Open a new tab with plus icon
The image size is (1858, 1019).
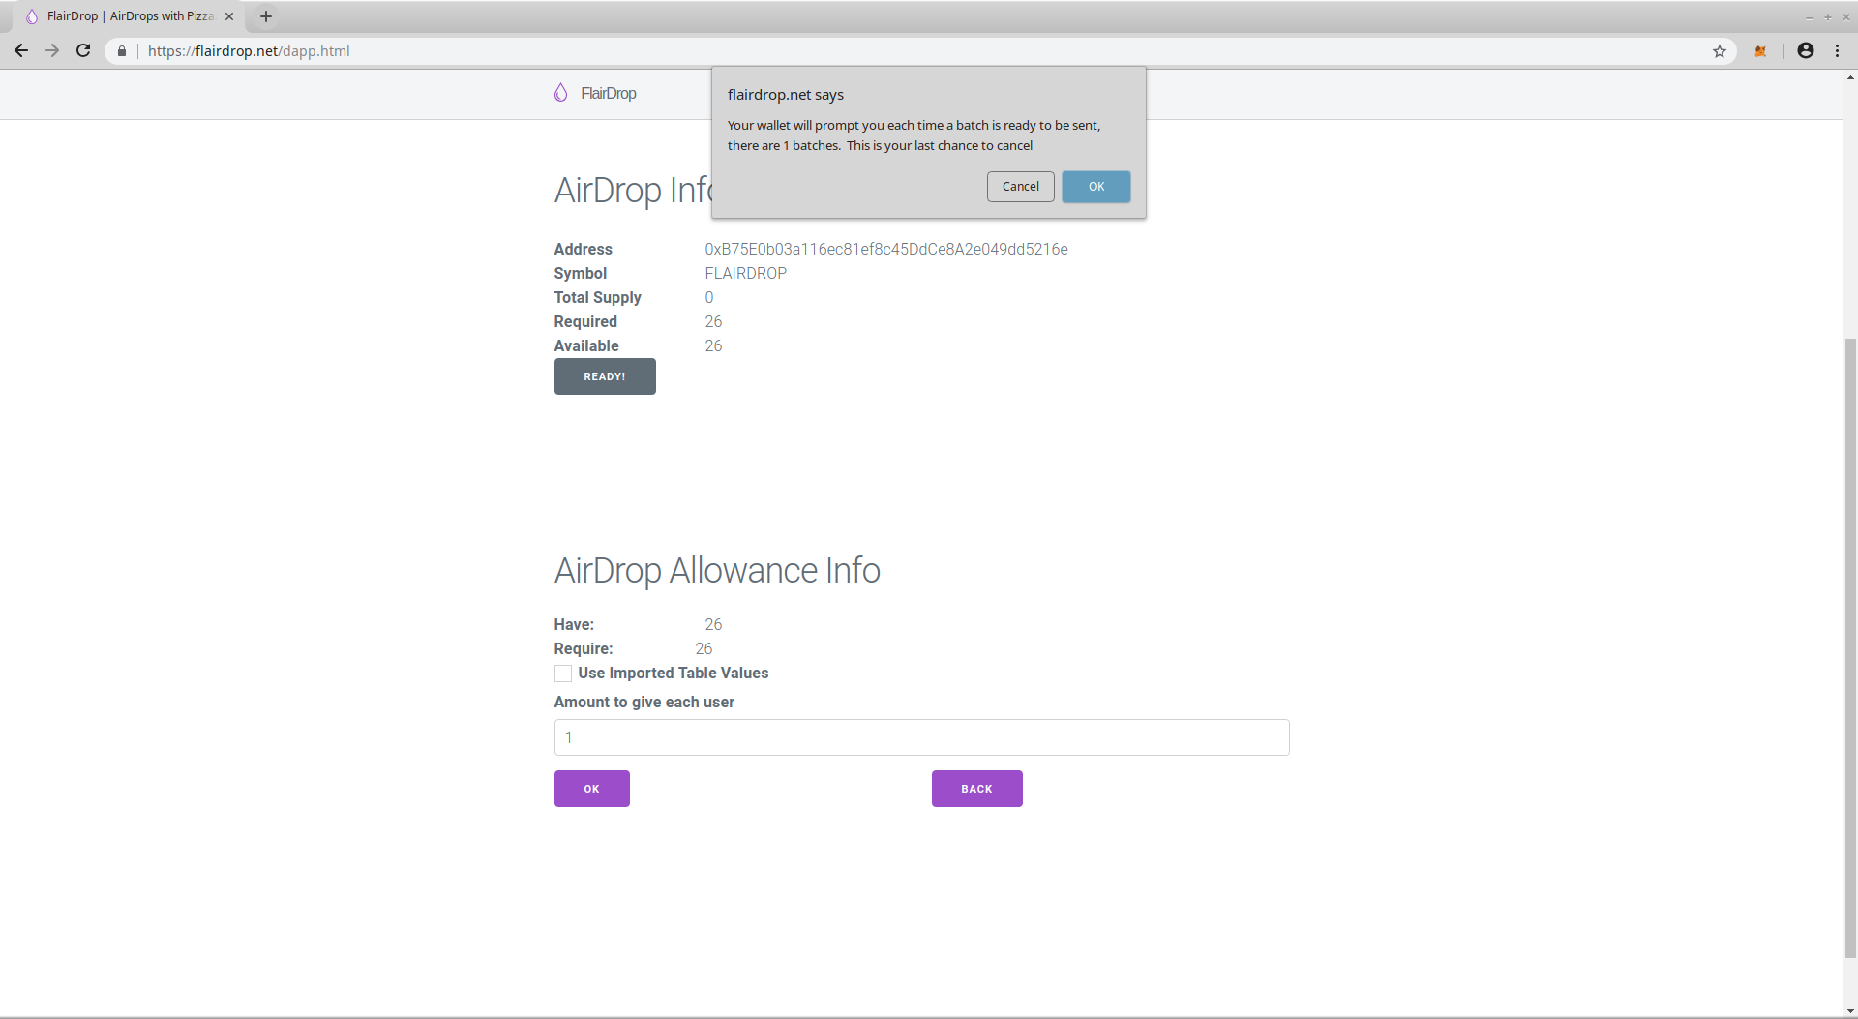266,16
